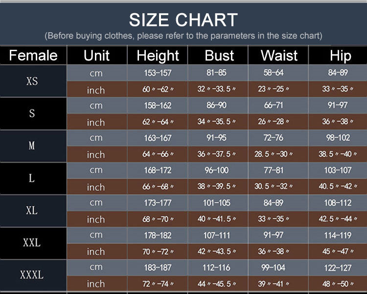Viewport: 367px width, 294px height.
Task: Click the Hip column header
Action: [341, 56]
